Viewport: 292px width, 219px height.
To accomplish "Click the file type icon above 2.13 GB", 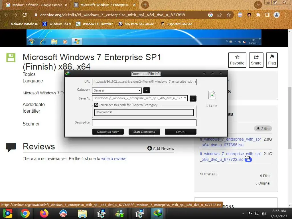I will (212, 95).
